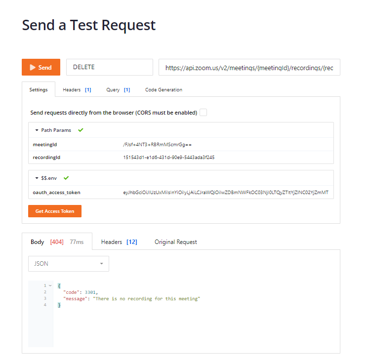Click the Get Access Token button
The width and height of the screenshot is (370, 363).
coord(55,211)
